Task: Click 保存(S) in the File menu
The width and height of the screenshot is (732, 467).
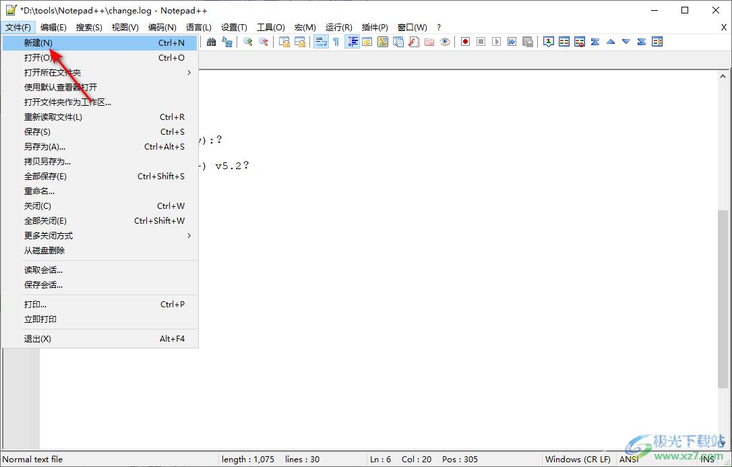Action: [x=100, y=132]
